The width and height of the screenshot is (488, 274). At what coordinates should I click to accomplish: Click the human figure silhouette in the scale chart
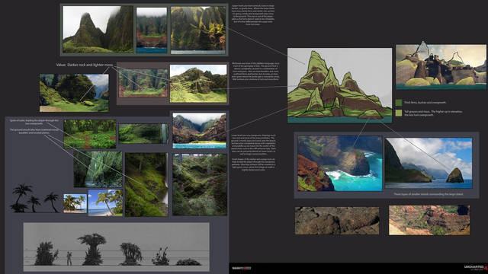pos(69,259)
